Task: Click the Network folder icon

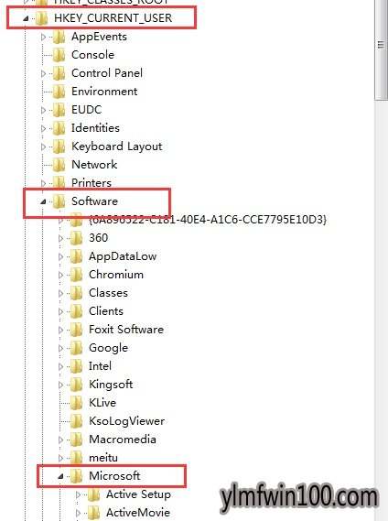Action: pyautogui.click(x=59, y=165)
